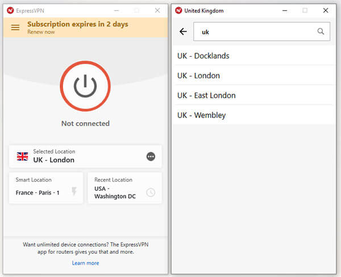Select UK - London from the search results
This screenshot has width=341, height=277.
click(x=253, y=75)
